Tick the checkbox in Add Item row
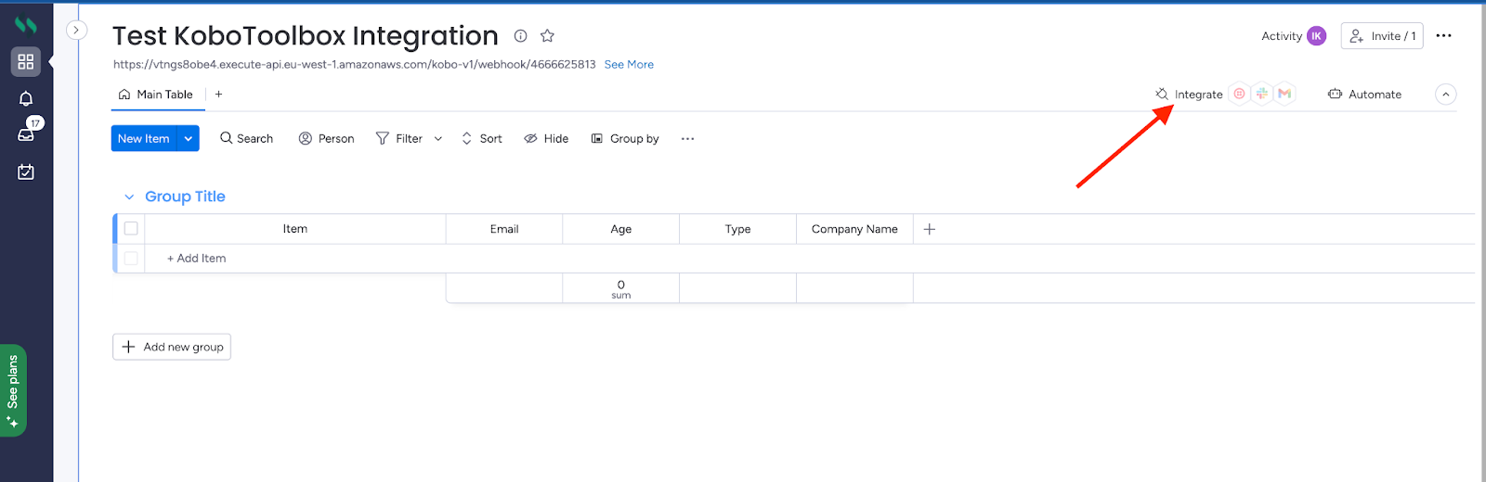Viewport: 1486px width, 482px height. click(x=131, y=259)
